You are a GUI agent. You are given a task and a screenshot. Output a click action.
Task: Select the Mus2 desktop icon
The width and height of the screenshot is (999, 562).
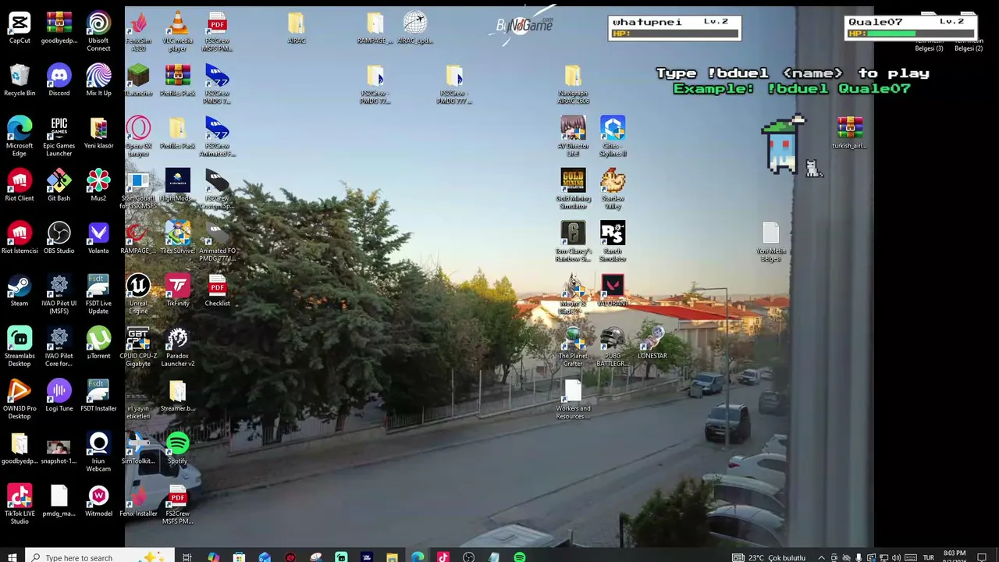tap(98, 186)
